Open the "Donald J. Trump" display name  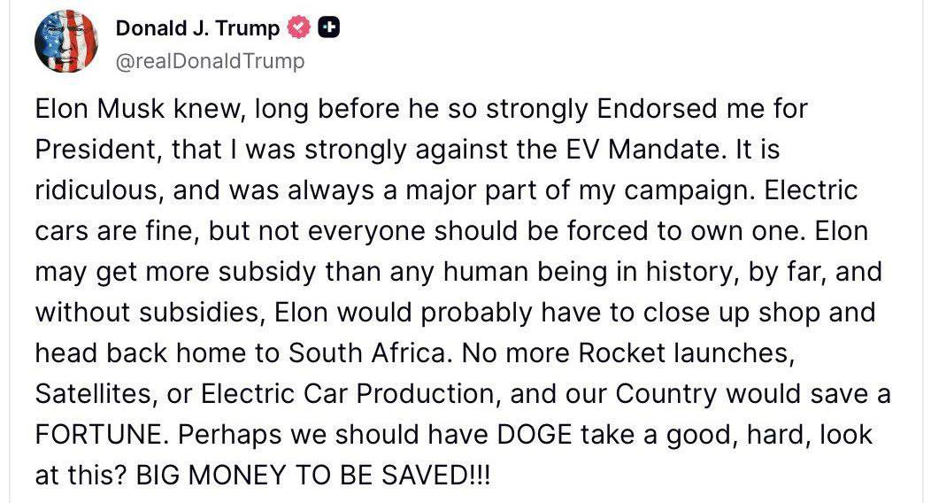[197, 28]
